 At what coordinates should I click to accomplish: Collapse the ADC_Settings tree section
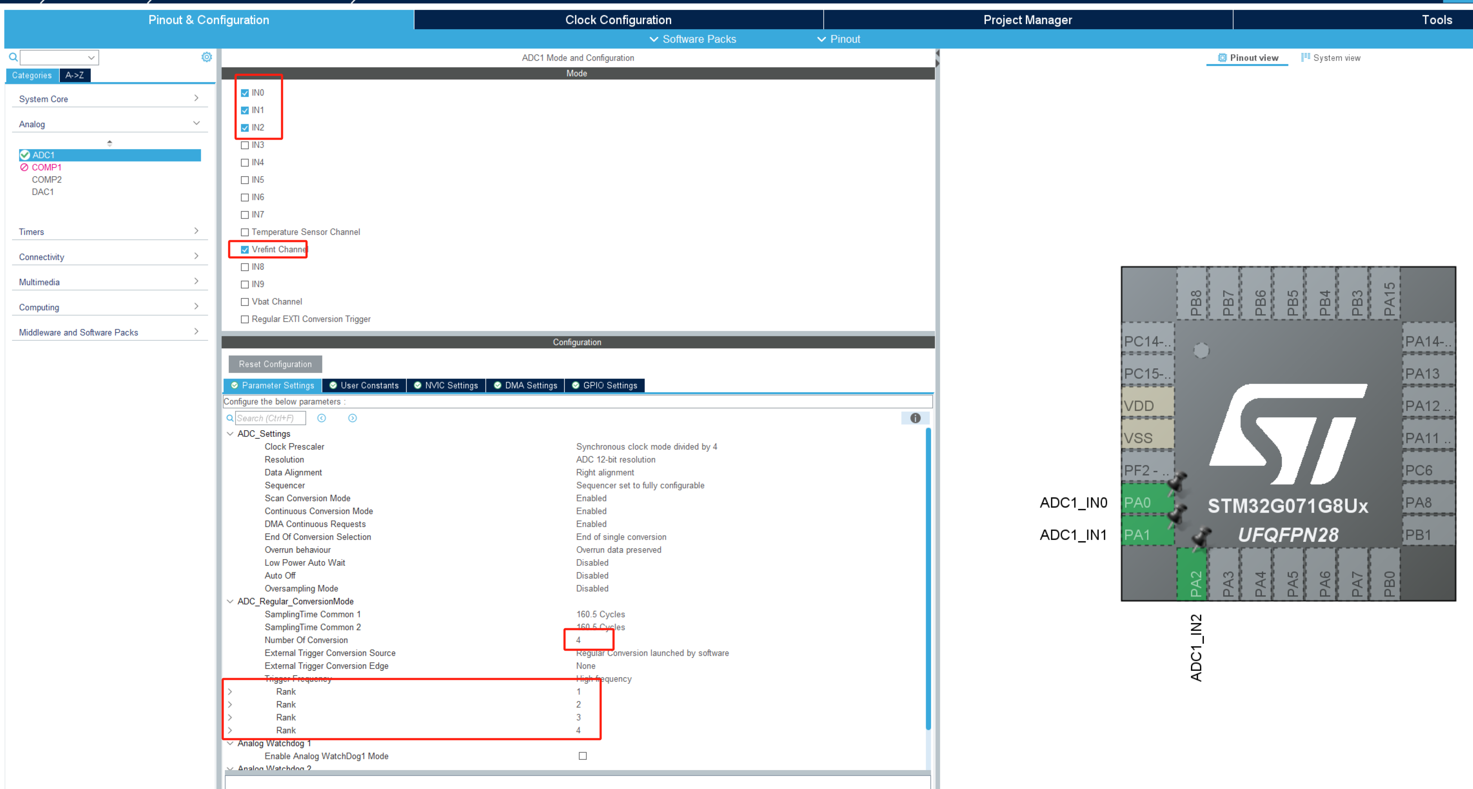click(x=230, y=434)
